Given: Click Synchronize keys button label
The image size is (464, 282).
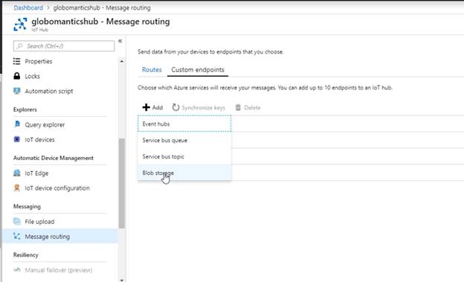Looking at the screenshot, I should pyautogui.click(x=203, y=108).
